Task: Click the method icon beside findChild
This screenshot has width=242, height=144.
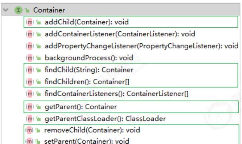Action: [30, 70]
